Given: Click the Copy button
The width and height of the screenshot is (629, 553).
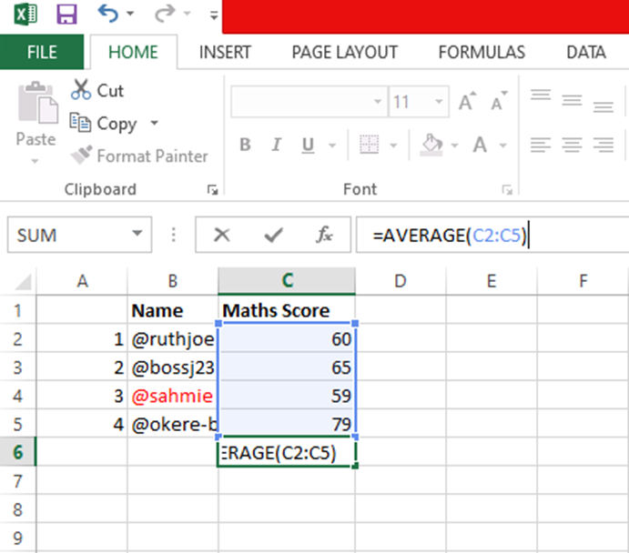Looking at the screenshot, I should point(104,123).
